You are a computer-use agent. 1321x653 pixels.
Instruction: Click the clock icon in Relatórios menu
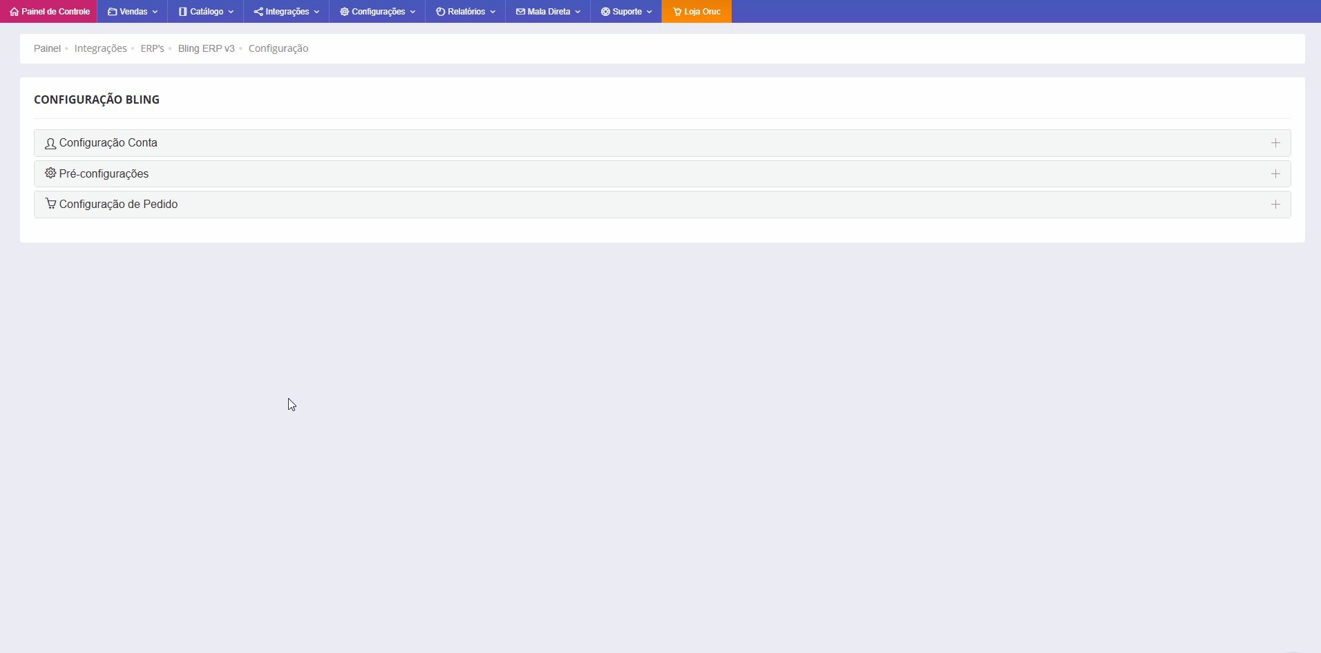[440, 12]
